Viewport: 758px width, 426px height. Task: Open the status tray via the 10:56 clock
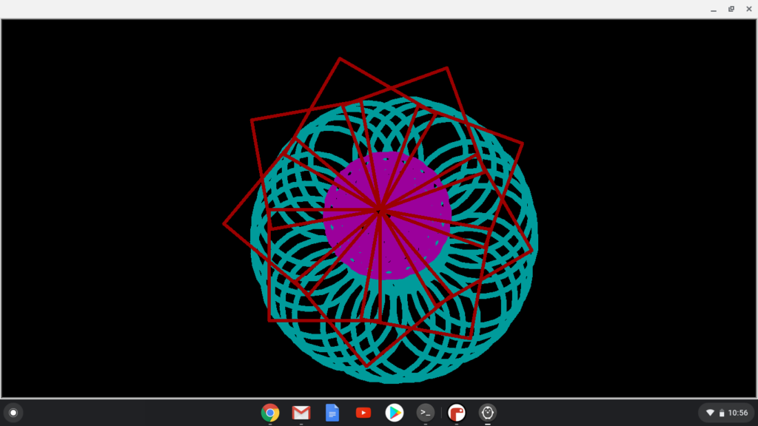(738, 413)
